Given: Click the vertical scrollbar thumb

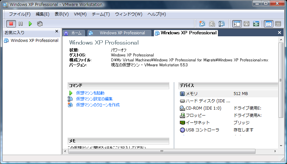Looking at the screenshot, I should pos(281,80).
